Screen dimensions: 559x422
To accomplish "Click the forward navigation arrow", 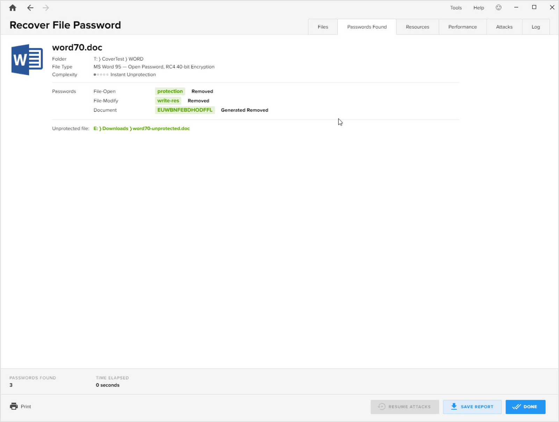I will tap(46, 8).
